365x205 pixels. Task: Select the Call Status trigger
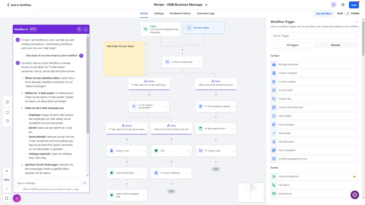314,185
